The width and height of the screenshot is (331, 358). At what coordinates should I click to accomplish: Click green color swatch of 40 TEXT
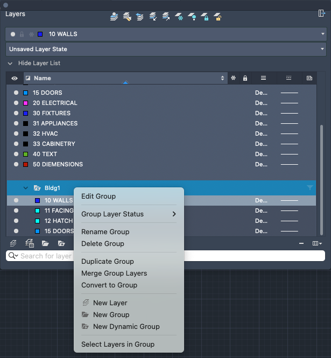26,154
